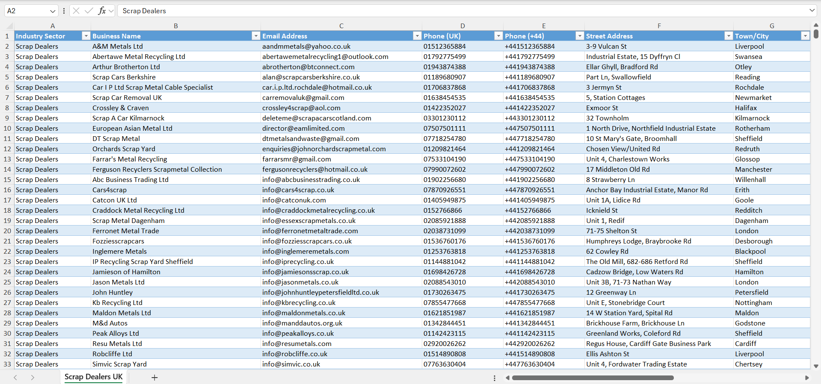This screenshot has height=384, width=821.
Task: Select cell aandmmetals@yahoo.co.uk
Action: [341, 46]
